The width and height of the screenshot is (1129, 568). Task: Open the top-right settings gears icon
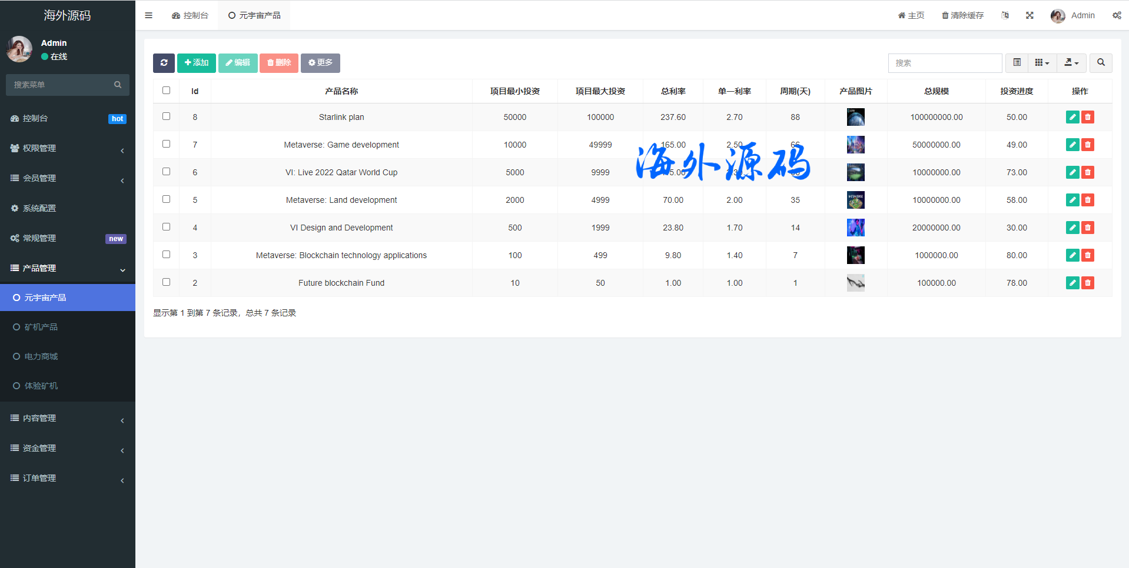tap(1116, 15)
